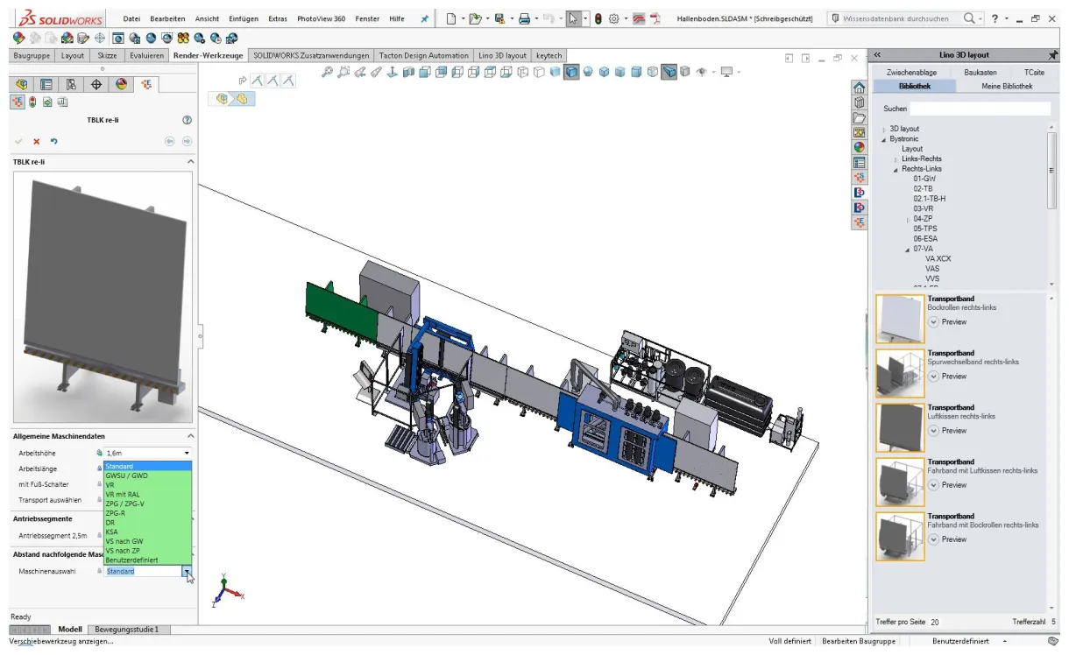1069x655 pixels.
Task: Switch to the DisplayManager color wheel tab
Action: pos(122,84)
